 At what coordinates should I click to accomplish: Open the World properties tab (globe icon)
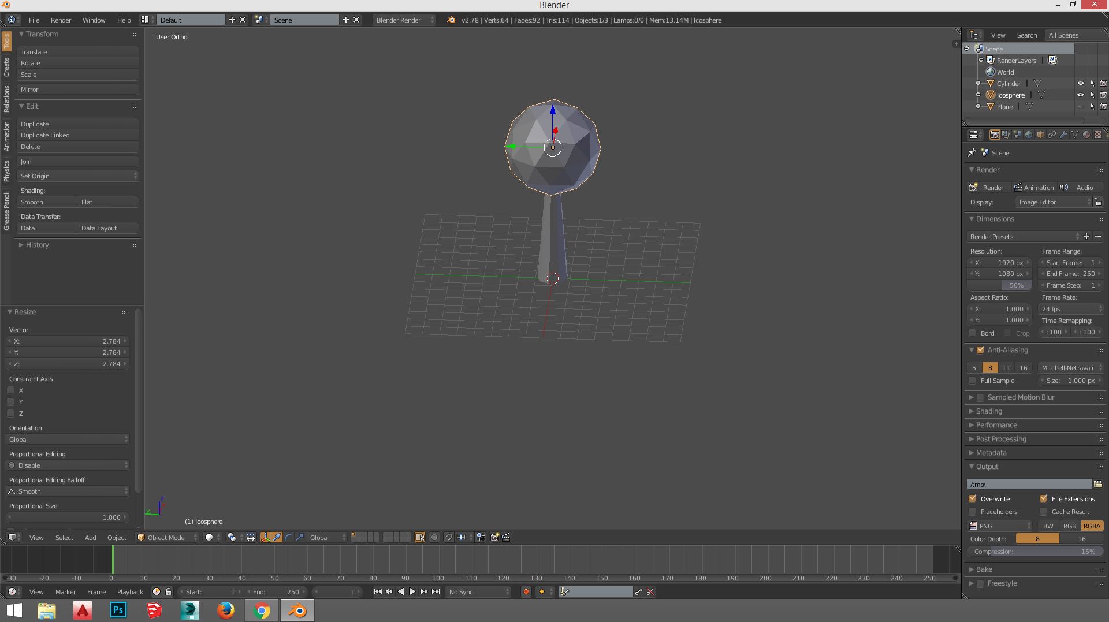pyautogui.click(x=1029, y=135)
